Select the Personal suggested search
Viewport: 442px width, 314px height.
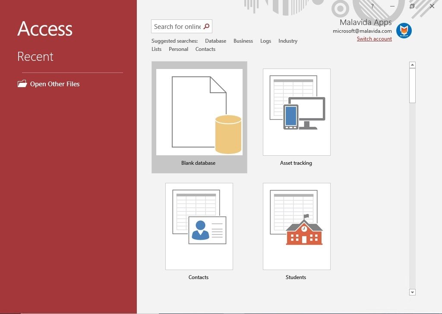178,49
